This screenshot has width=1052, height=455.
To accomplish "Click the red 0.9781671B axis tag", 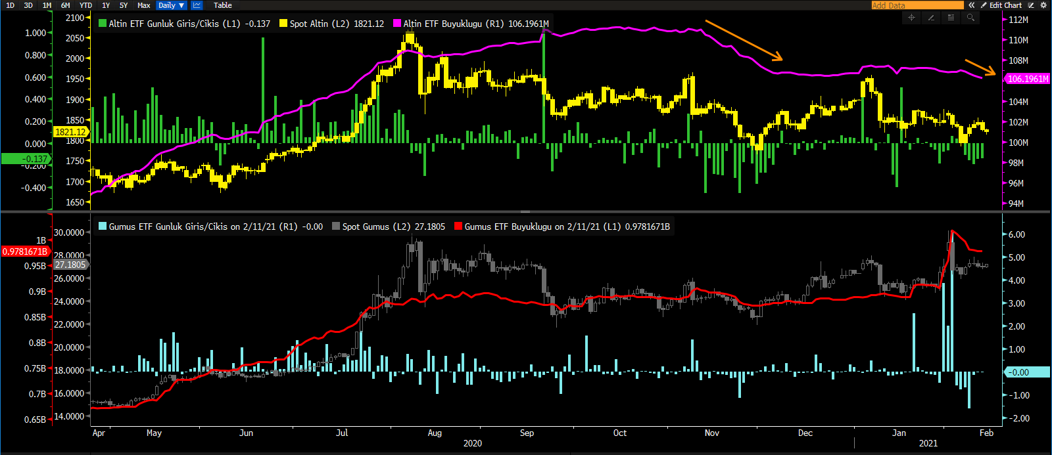I will 25,251.
